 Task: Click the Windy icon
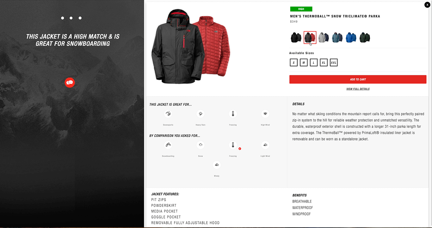tap(217, 165)
